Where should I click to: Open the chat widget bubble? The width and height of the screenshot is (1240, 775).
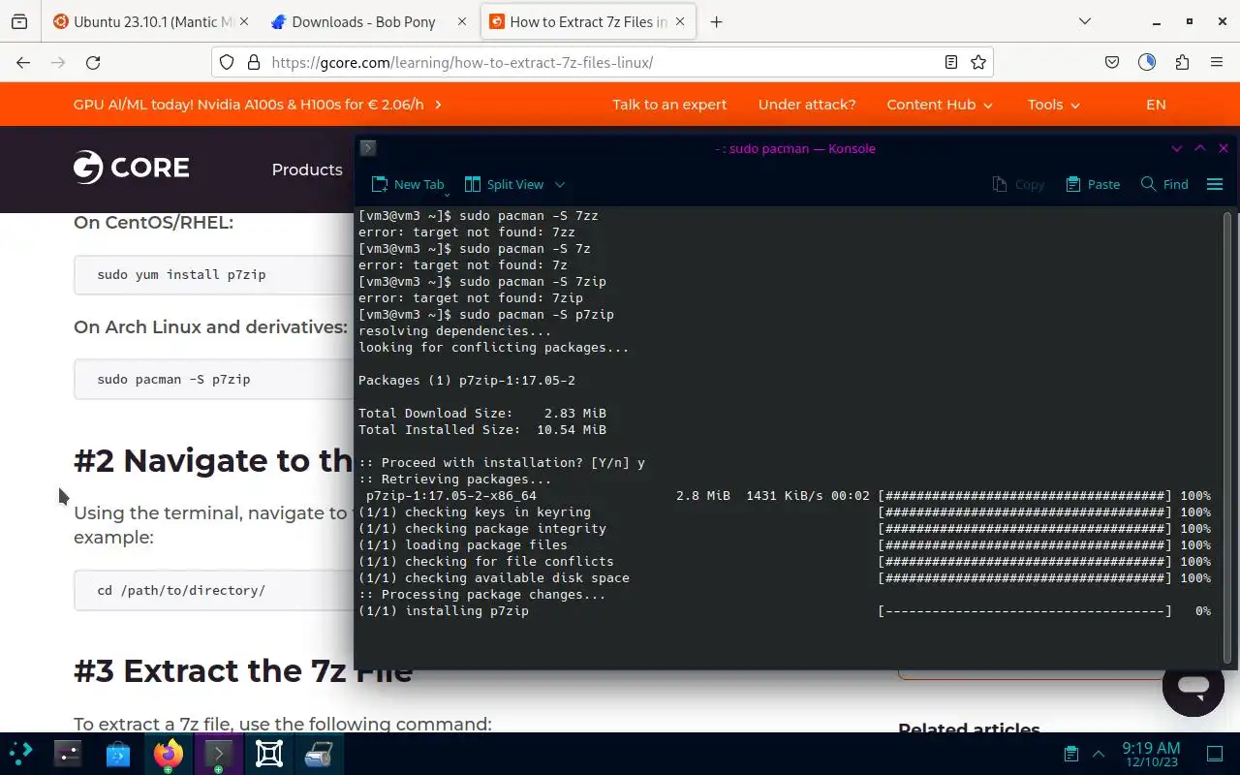pyautogui.click(x=1193, y=685)
